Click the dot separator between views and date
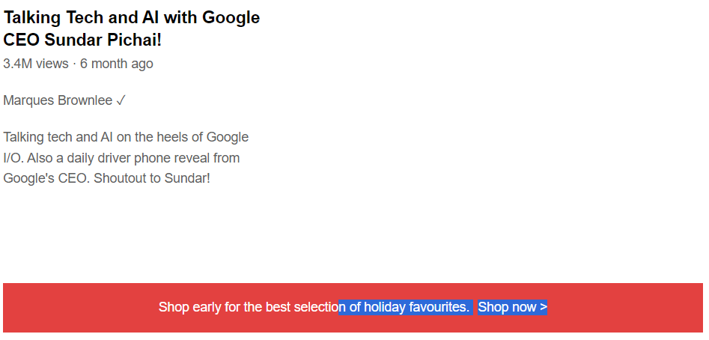The width and height of the screenshot is (709, 340). pos(74,64)
